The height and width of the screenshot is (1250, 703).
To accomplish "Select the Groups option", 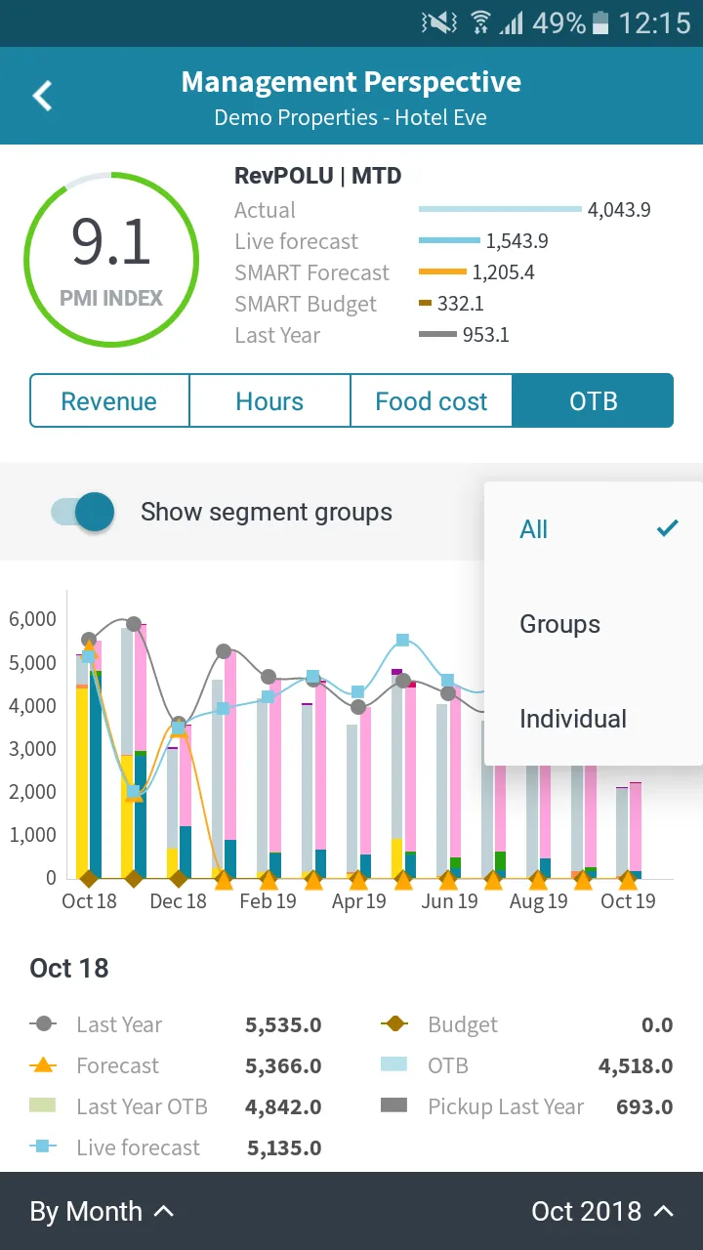I will tap(560, 624).
